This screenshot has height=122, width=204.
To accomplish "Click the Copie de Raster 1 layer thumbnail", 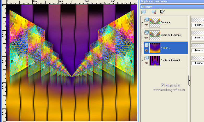I will pyautogui.click(x=155, y=60).
